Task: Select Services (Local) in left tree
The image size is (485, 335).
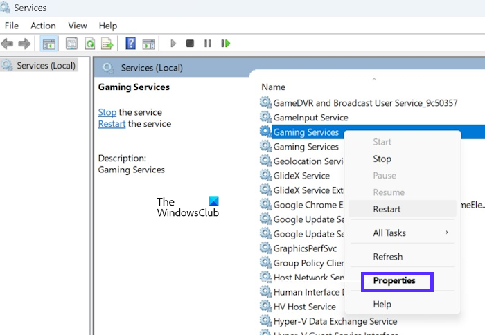Action: [46, 65]
